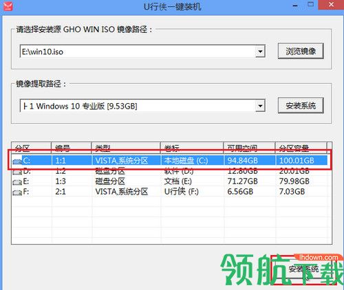Maximize the U行侠一键装机 window
This screenshot has width=344, height=290.
(x=310, y=5)
